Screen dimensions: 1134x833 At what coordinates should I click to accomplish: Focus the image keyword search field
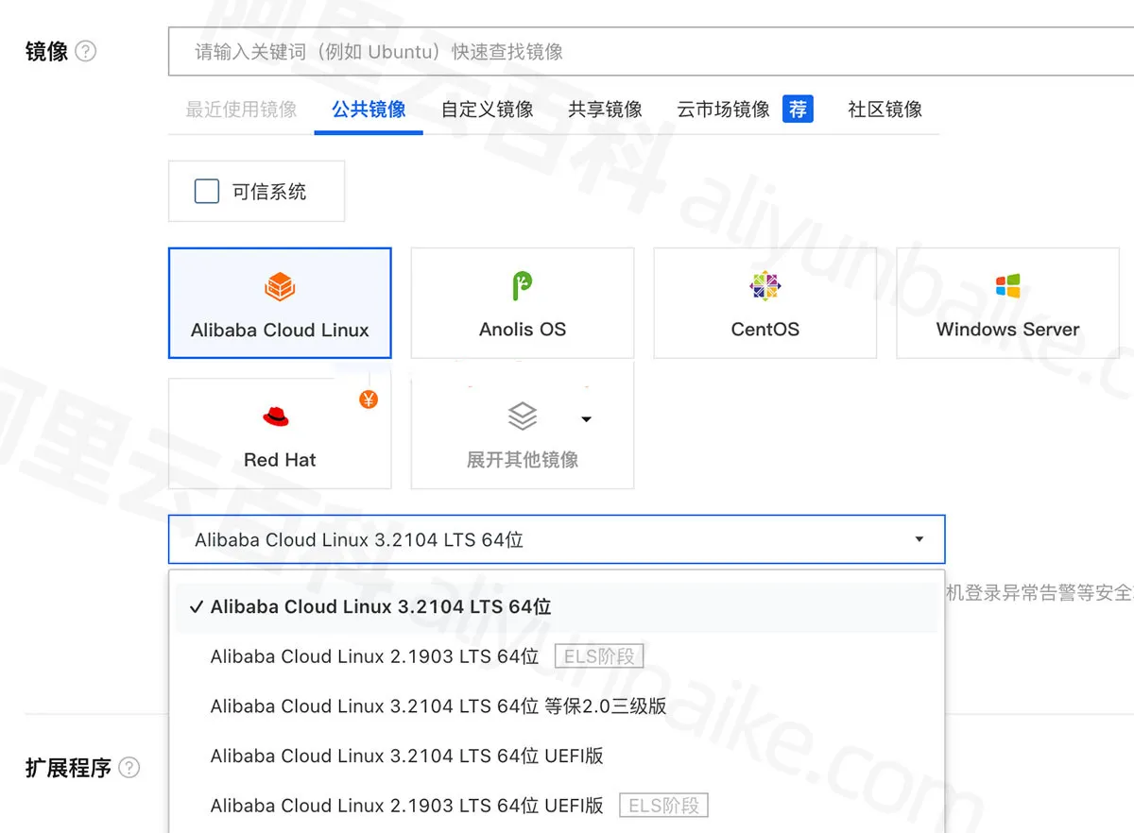click(651, 52)
